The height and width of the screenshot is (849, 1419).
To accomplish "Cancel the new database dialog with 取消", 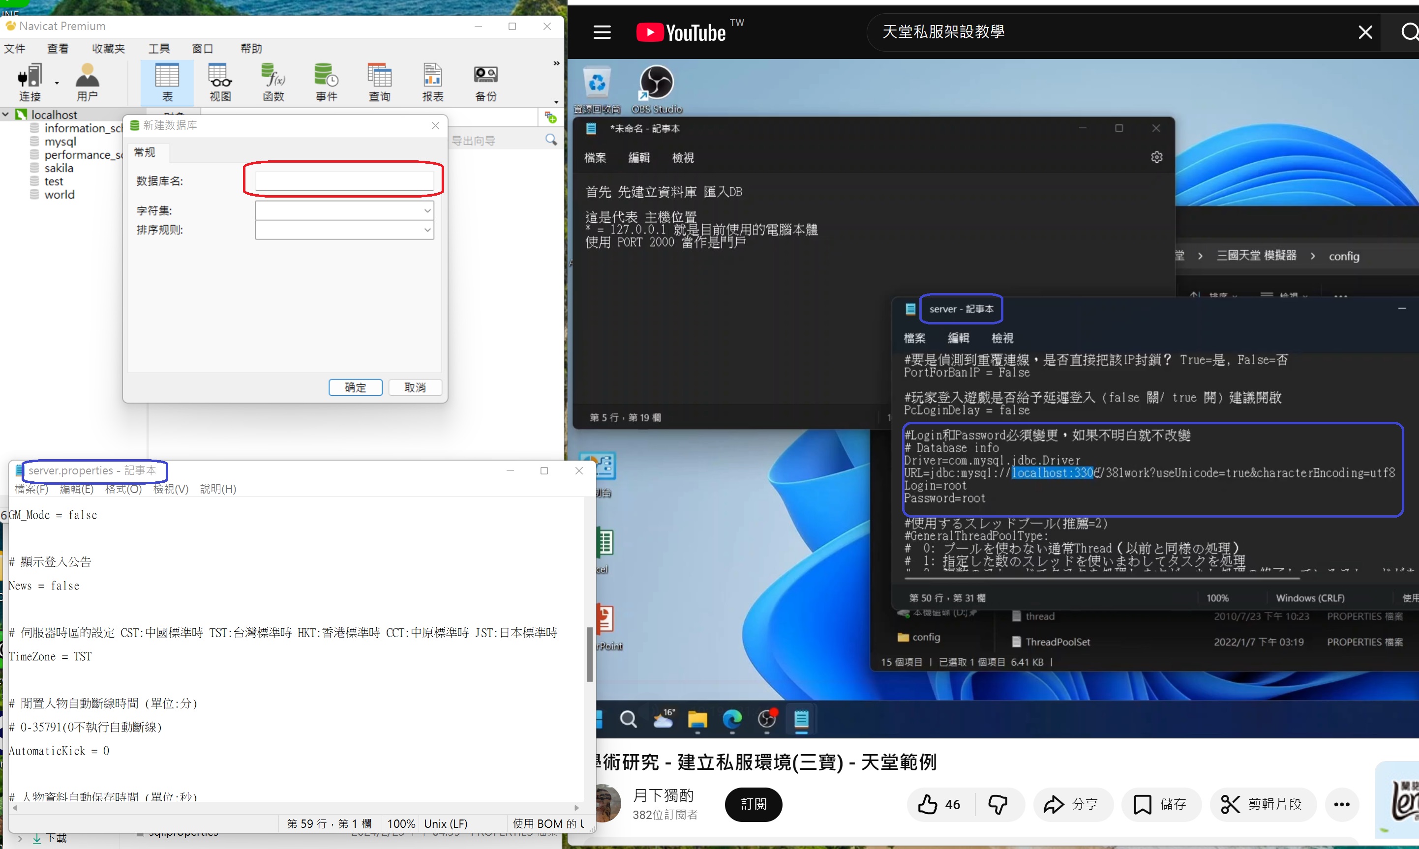I will point(415,387).
